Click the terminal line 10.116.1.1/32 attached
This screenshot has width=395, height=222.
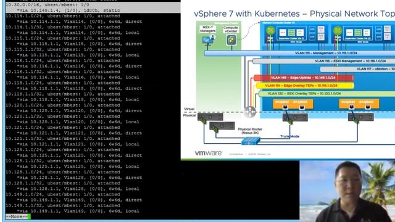(63, 72)
